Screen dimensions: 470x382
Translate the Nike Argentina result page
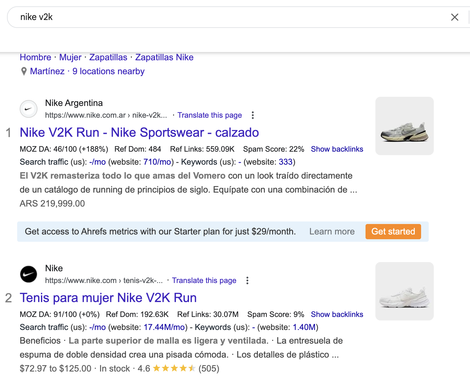click(210, 115)
